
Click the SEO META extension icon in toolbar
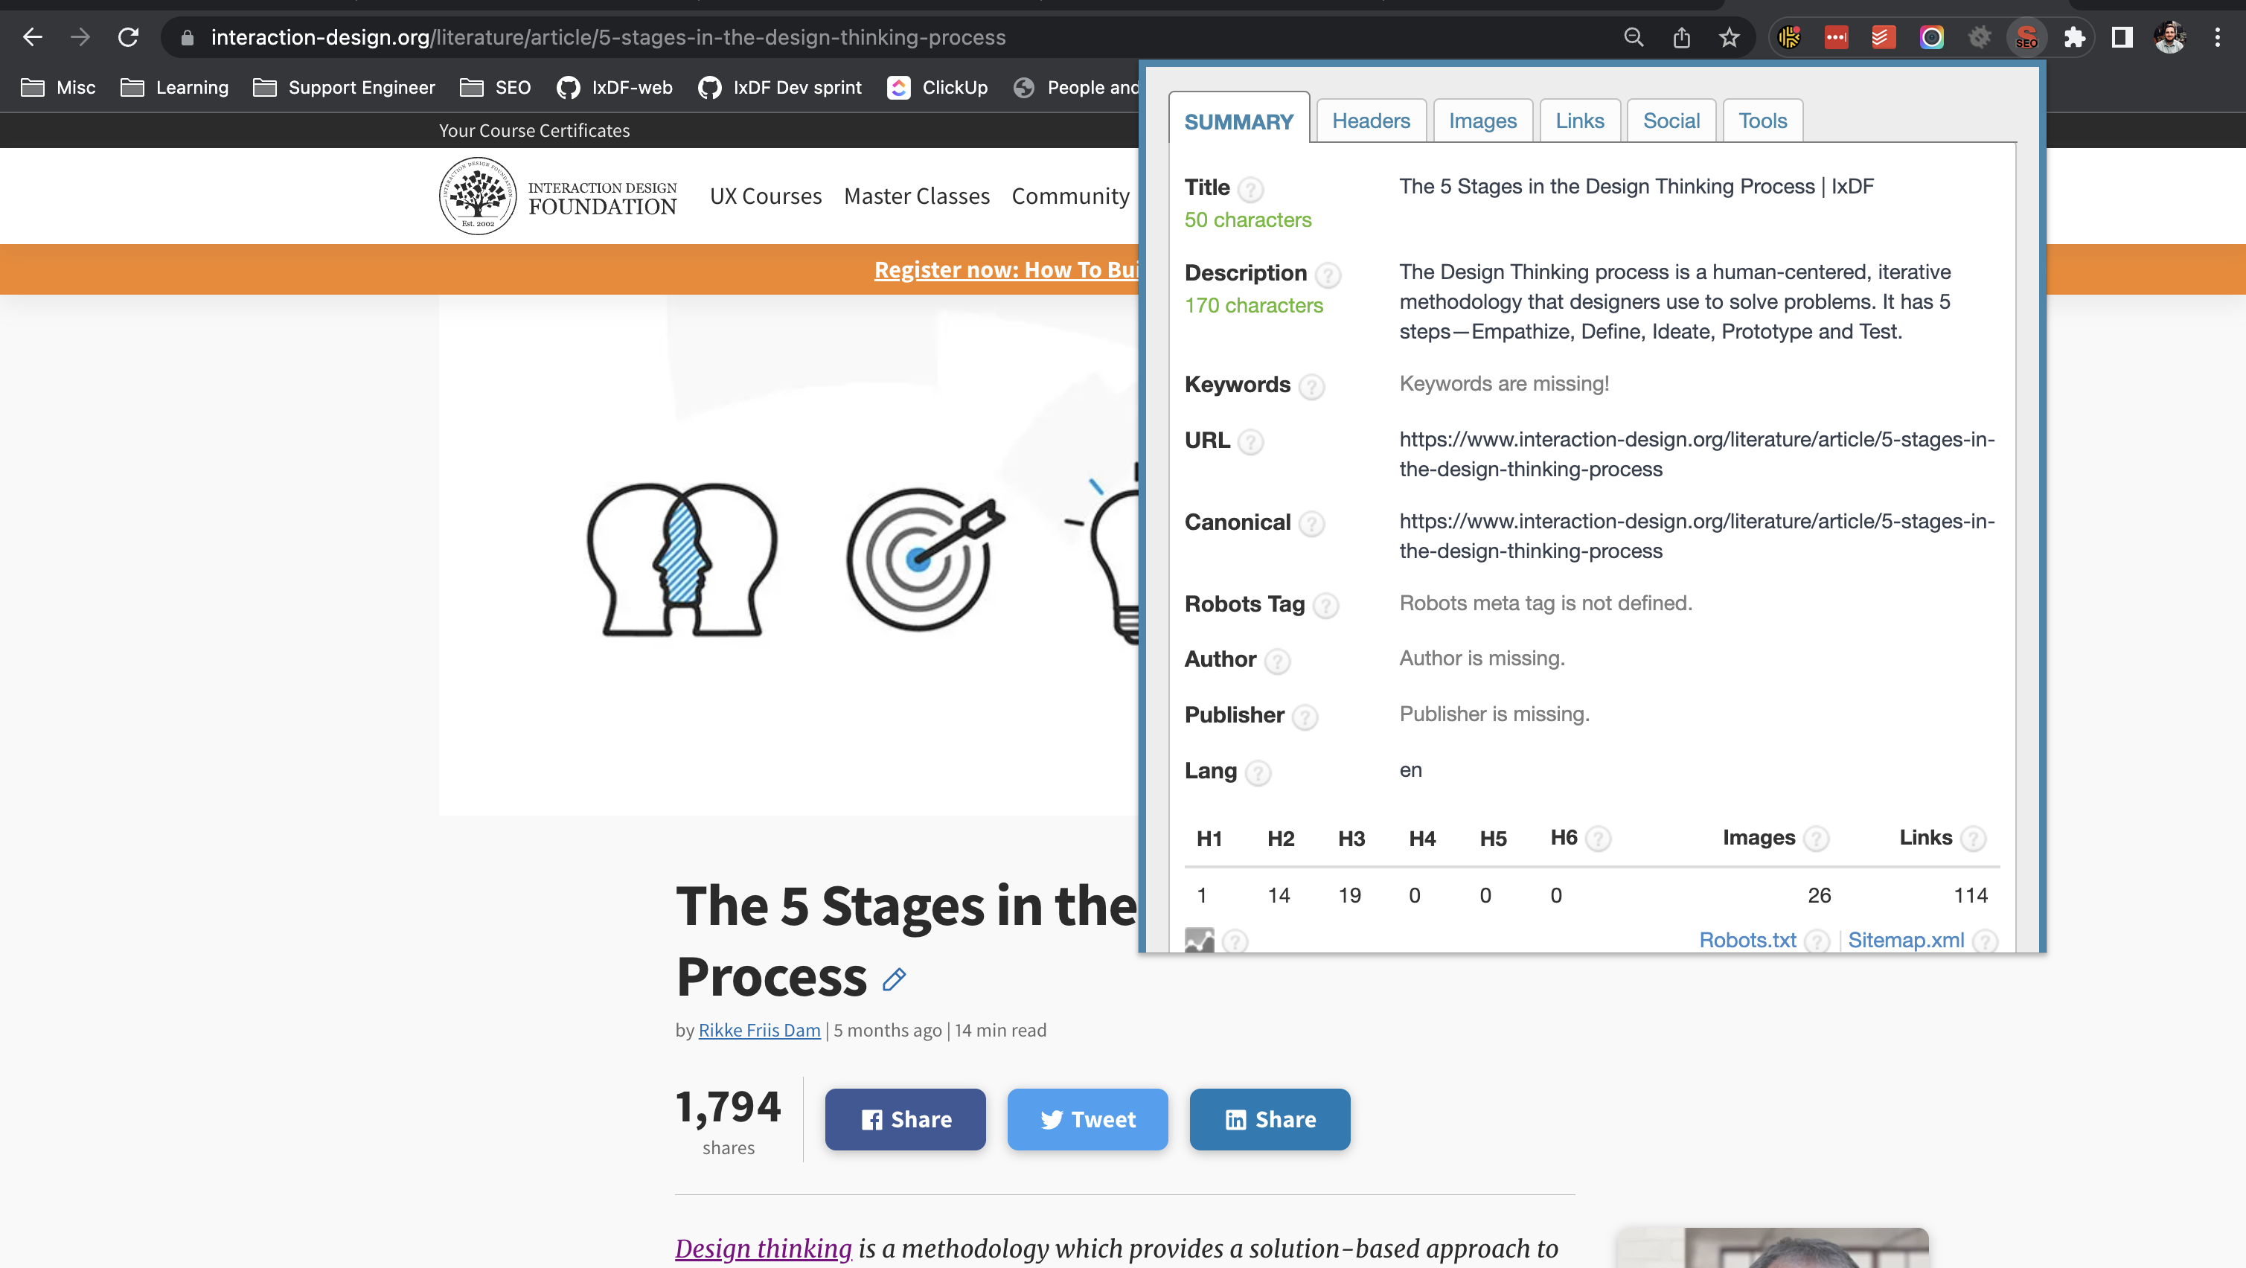tap(2026, 37)
